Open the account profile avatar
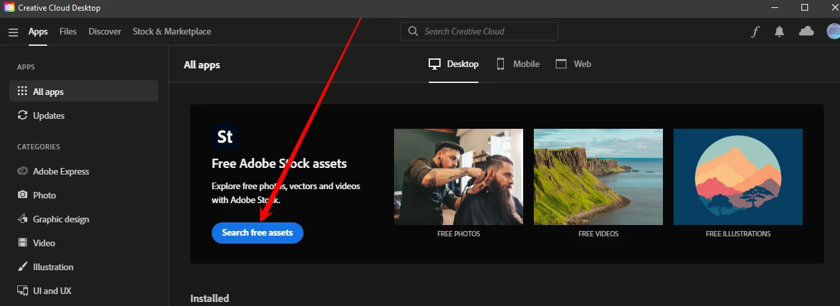 833,31
